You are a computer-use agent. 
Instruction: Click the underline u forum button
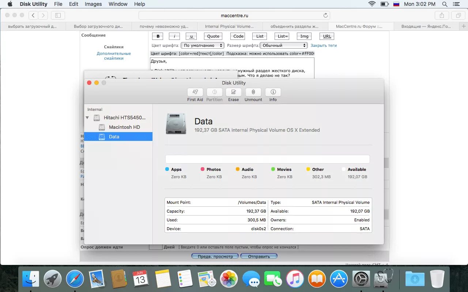[x=191, y=36]
